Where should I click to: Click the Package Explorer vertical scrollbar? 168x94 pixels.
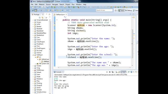[x=50, y=49]
